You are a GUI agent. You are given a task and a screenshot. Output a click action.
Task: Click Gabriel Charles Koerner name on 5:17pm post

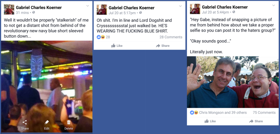coord(132,8)
